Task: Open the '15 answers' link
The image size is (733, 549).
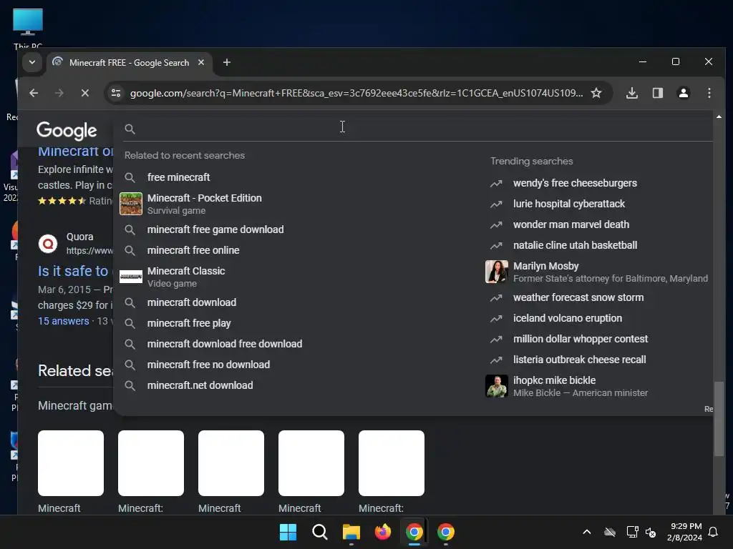Action: [x=63, y=321]
